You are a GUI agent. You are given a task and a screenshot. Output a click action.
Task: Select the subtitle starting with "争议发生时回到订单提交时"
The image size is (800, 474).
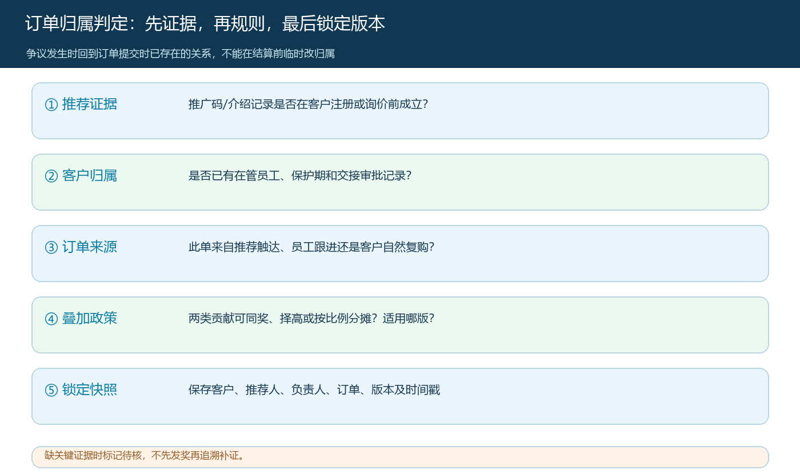click(x=181, y=54)
